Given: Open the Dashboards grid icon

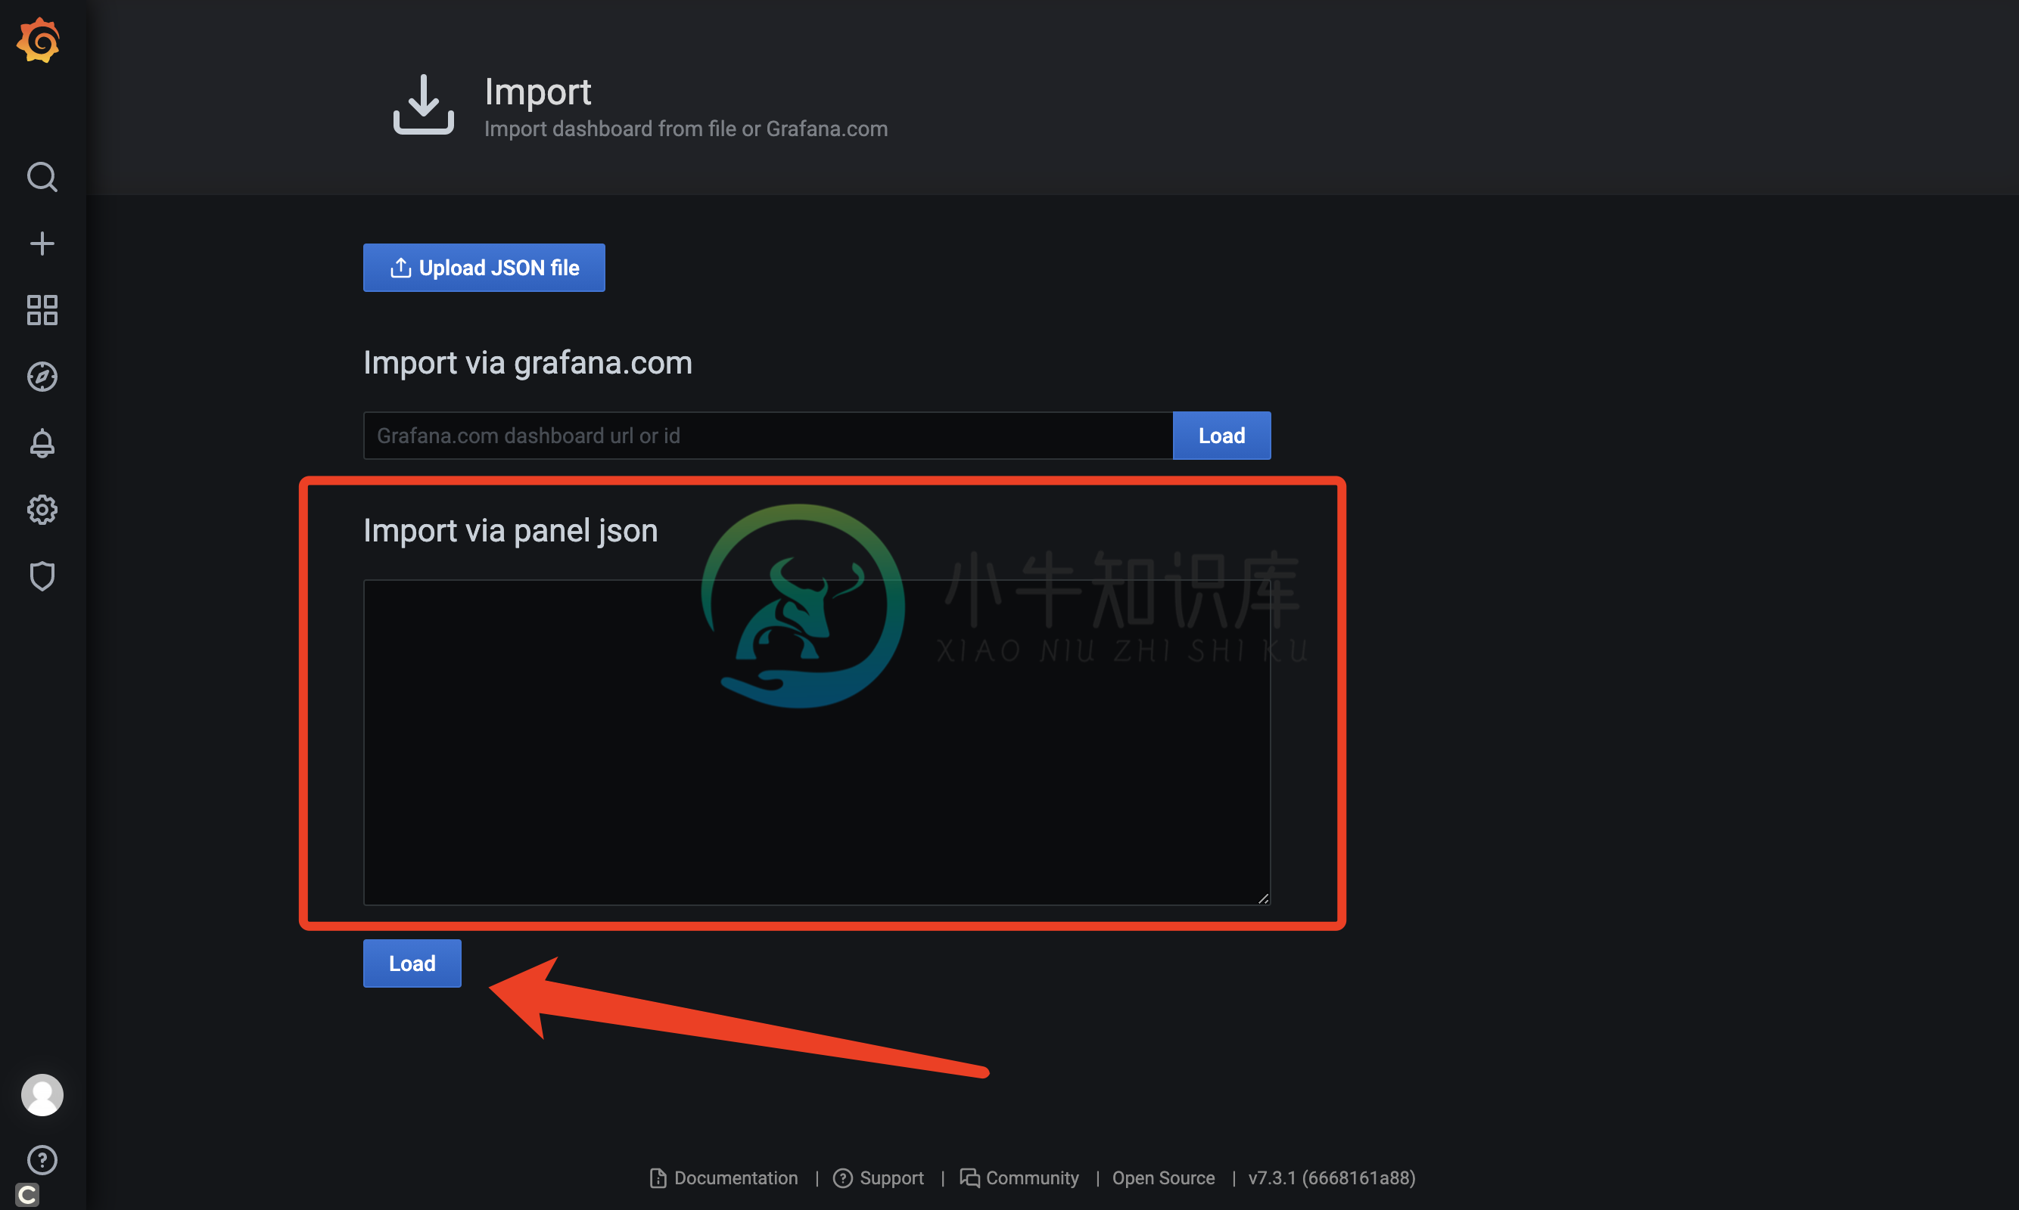Looking at the screenshot, I should point(42,310).
